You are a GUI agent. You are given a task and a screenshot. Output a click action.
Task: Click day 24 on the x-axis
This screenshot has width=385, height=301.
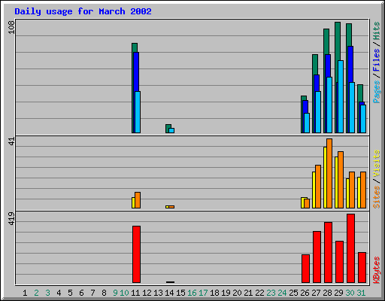coord(282,293)
